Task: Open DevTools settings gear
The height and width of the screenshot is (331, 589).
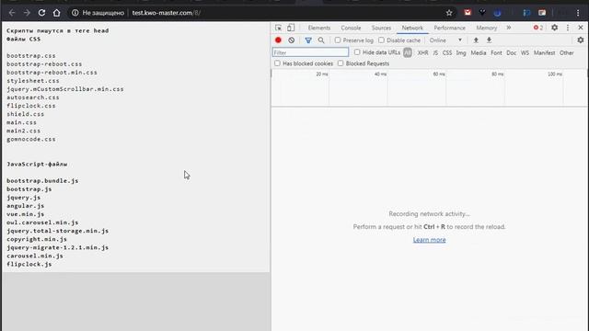Action: click(x=554, y=28)
